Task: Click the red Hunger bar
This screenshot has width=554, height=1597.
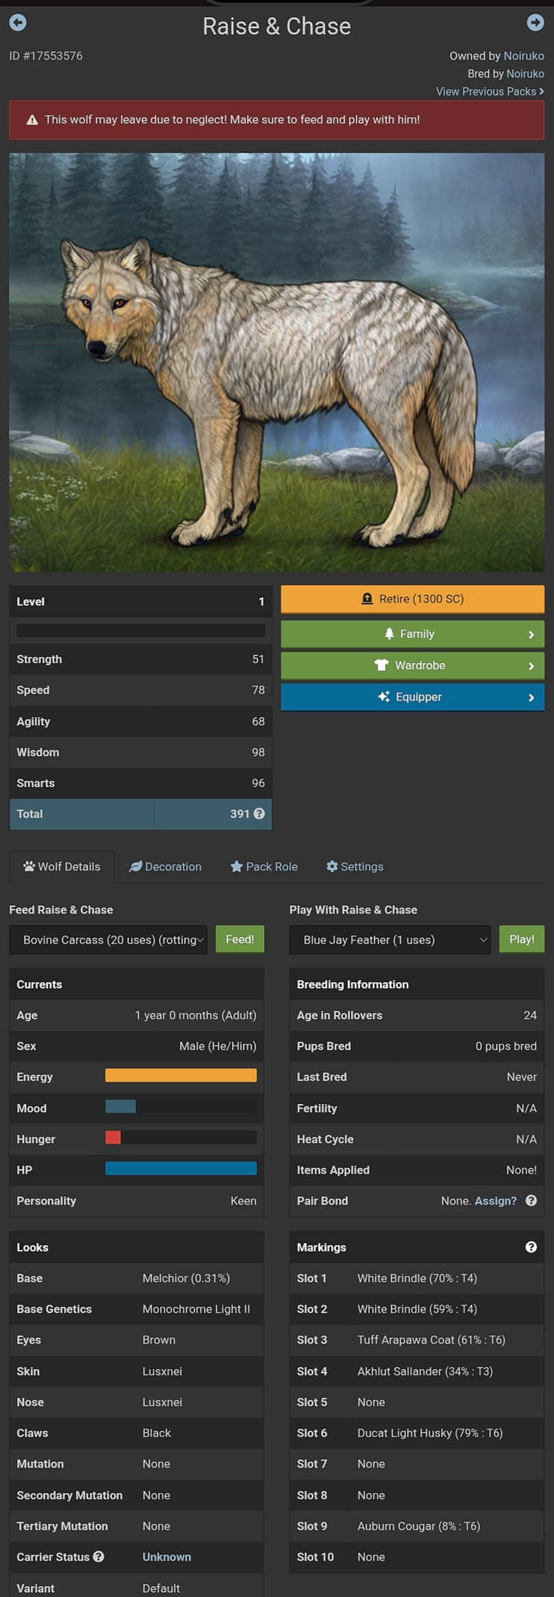Action: [x=113, y=1137]
